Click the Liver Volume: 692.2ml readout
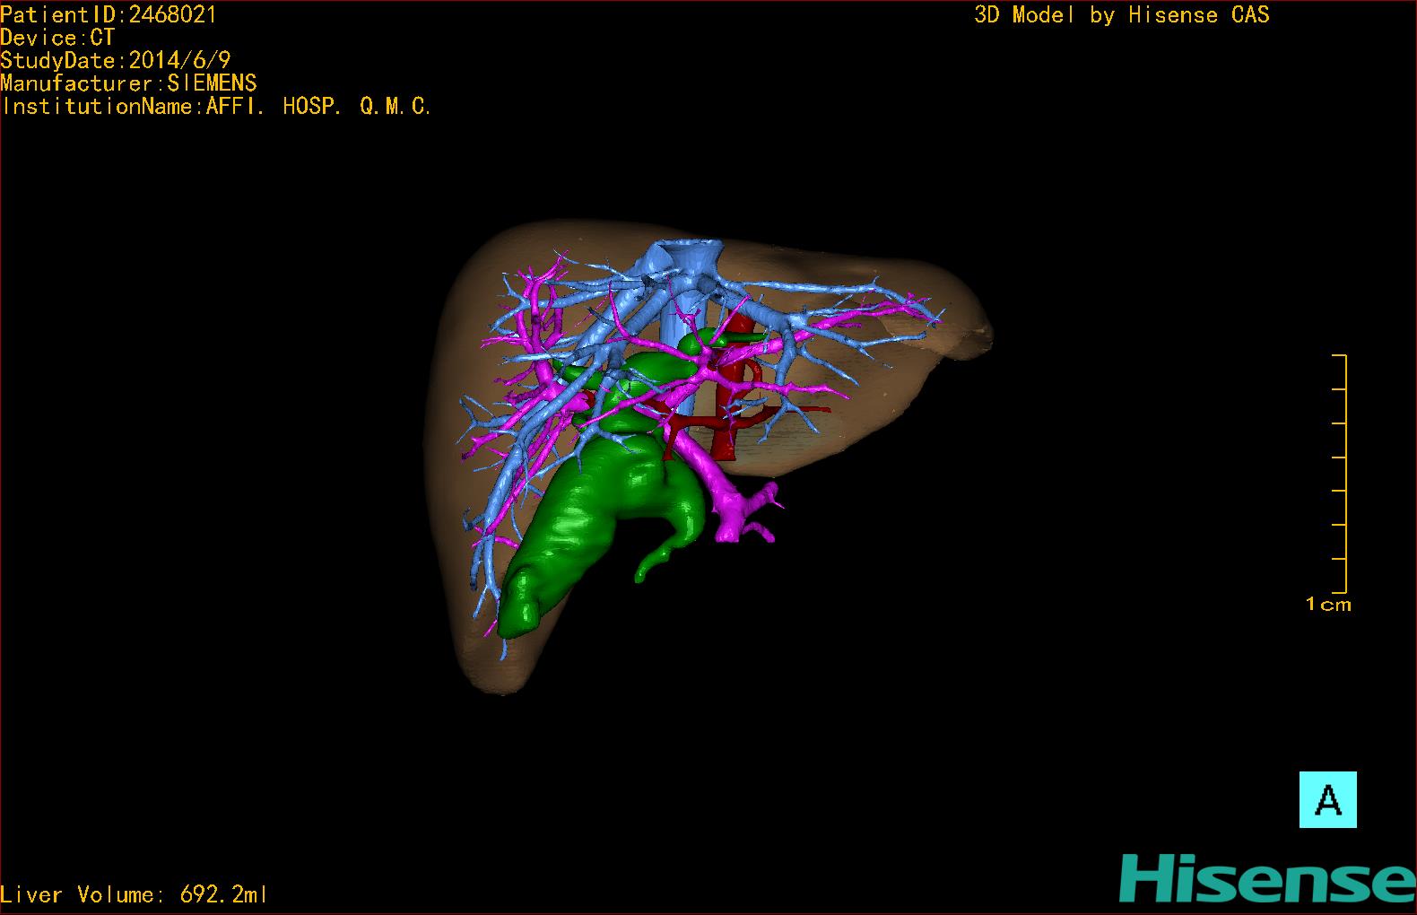This screenshot has width=1417, height=915. coord(134,894)
